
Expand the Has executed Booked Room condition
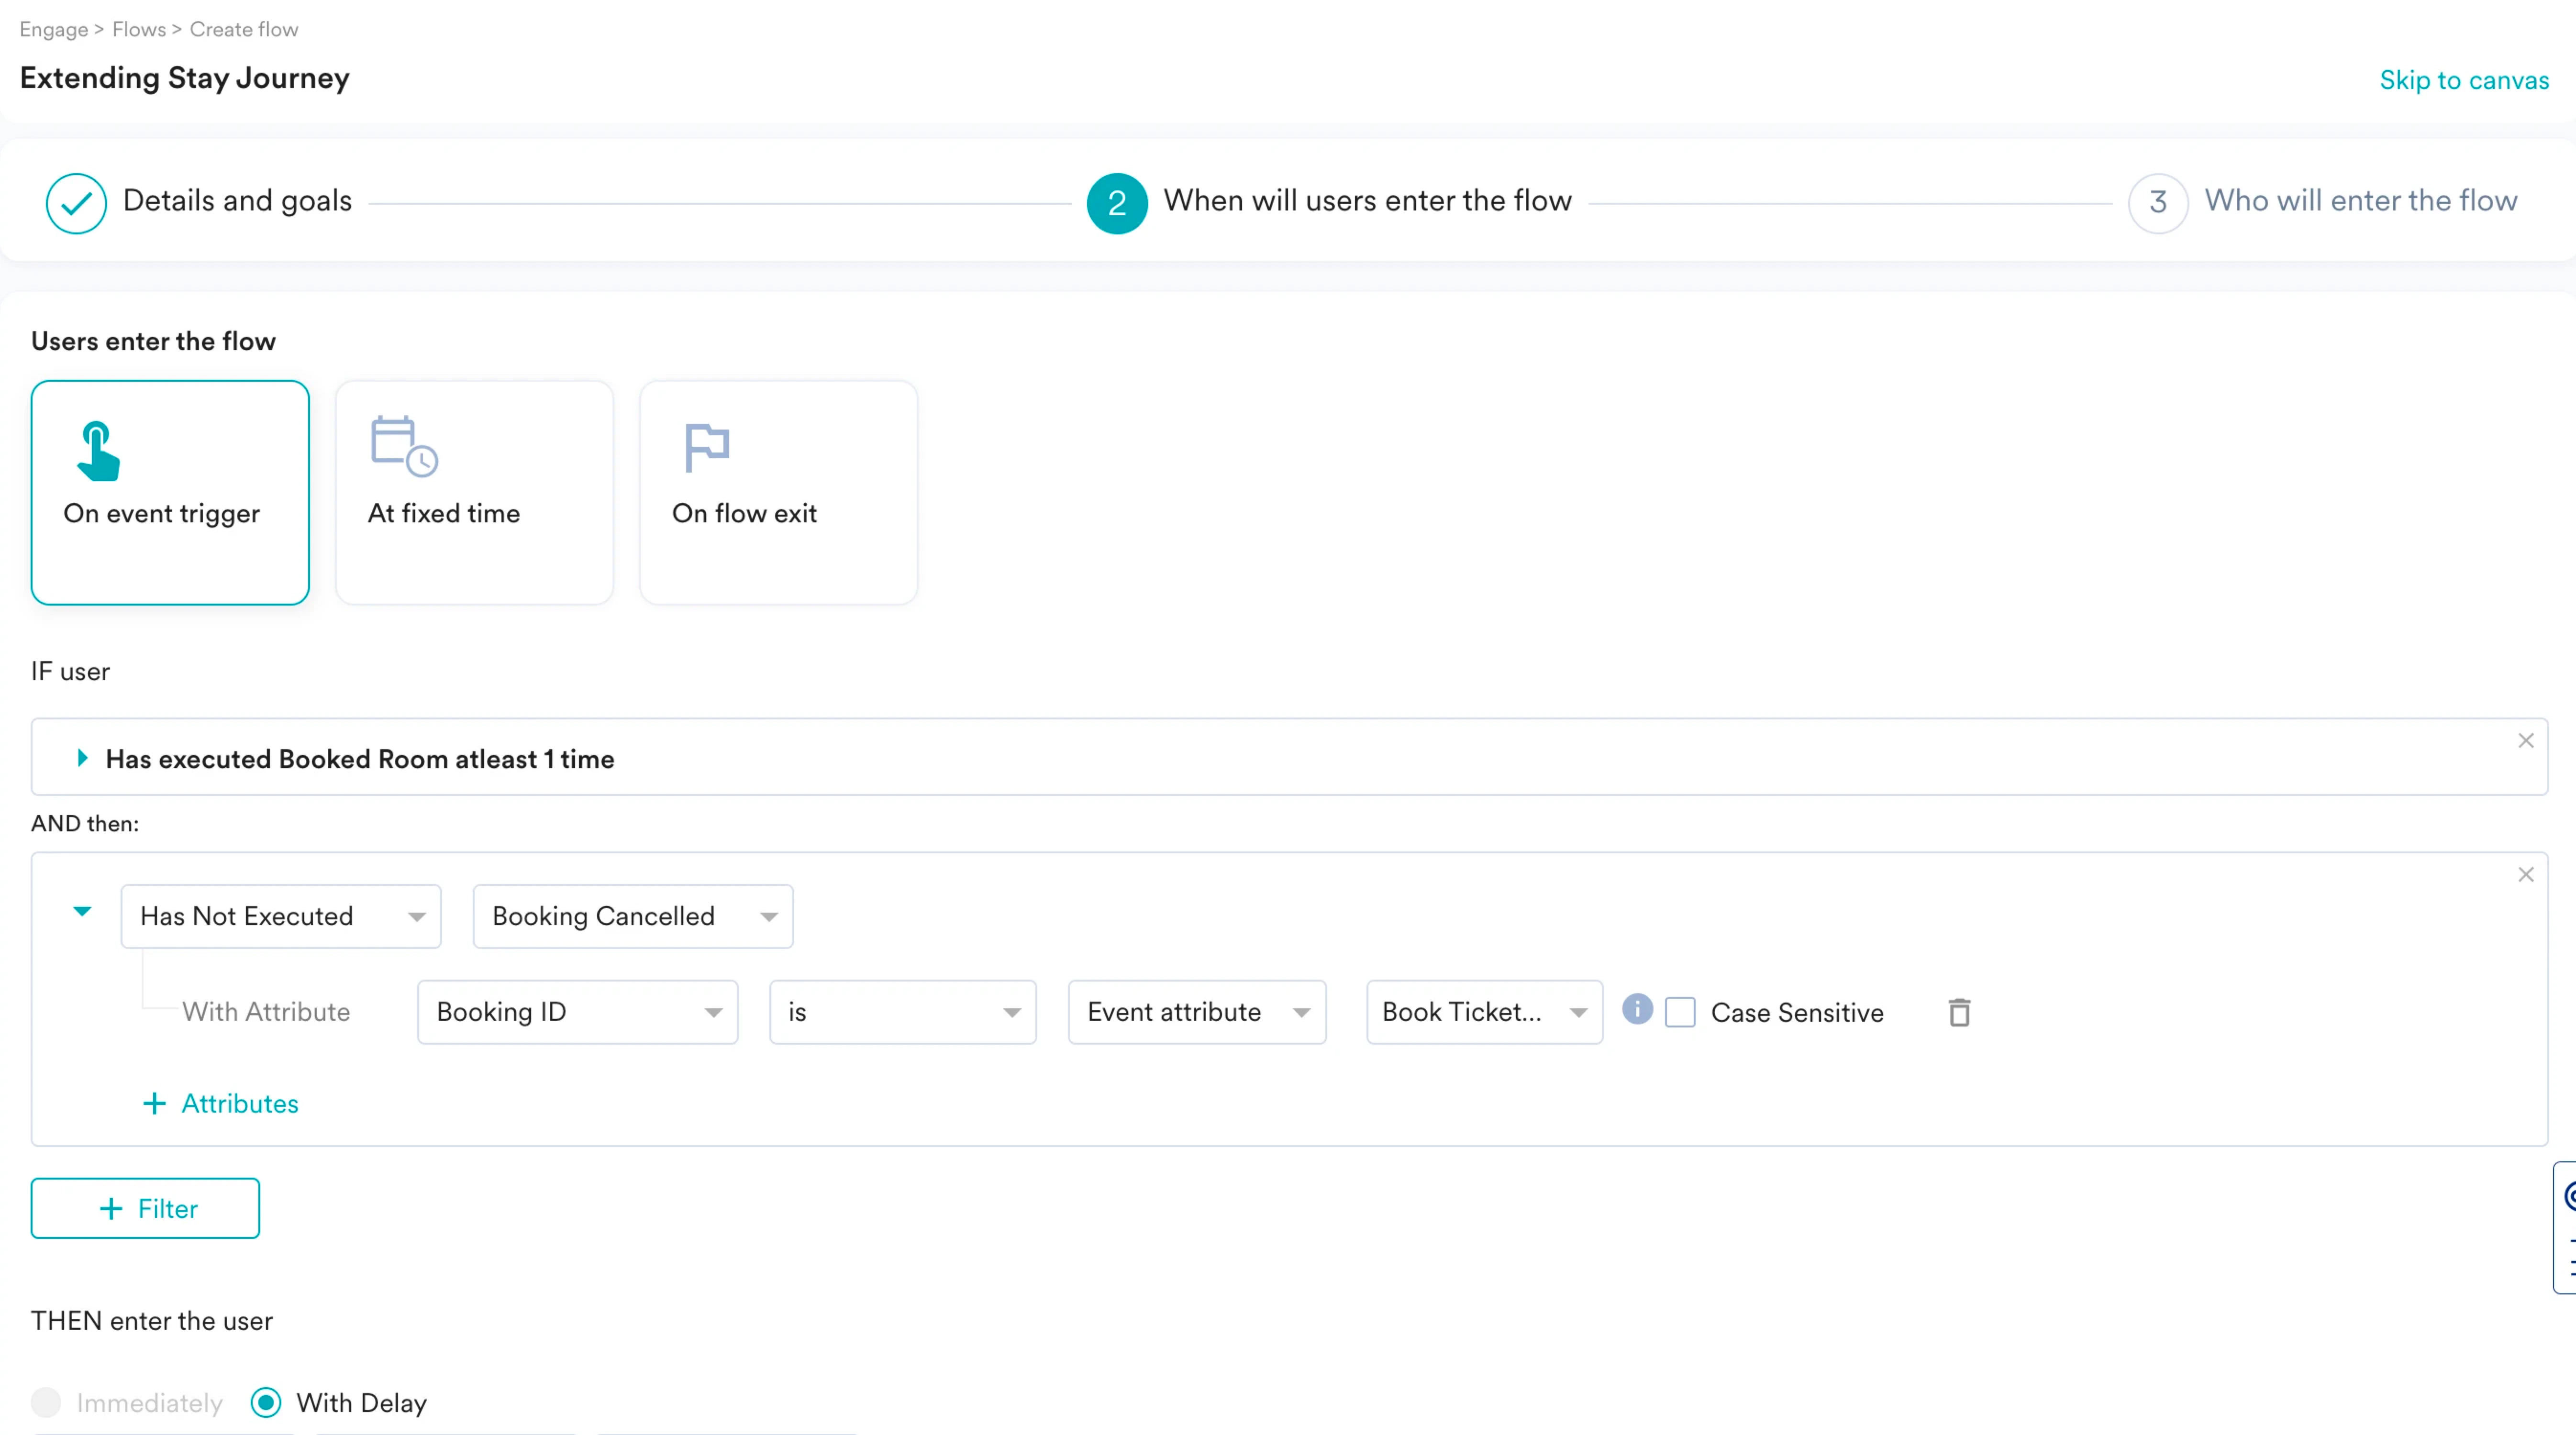(83, 758)
